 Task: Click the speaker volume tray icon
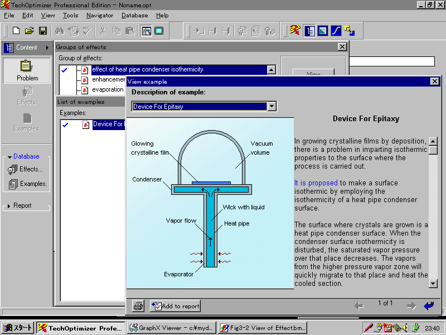(405, 328)
